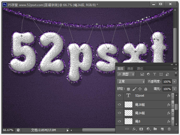
Task: Hide the 绳2B前 layer
Action: 119,104
